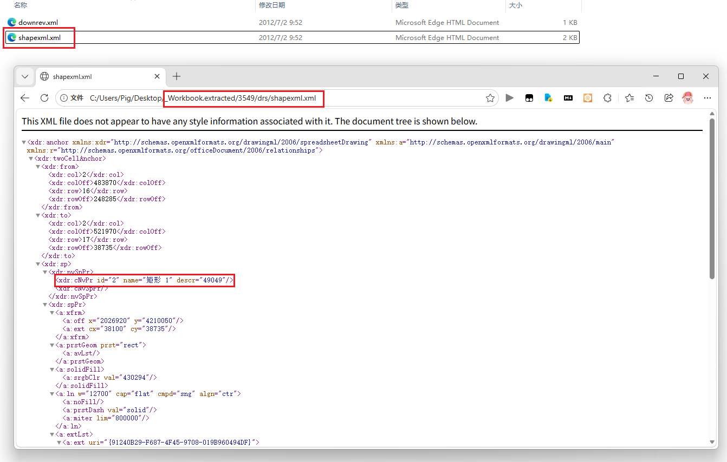Collapse the xdr:twoCellAnchor node

[31, 159]
